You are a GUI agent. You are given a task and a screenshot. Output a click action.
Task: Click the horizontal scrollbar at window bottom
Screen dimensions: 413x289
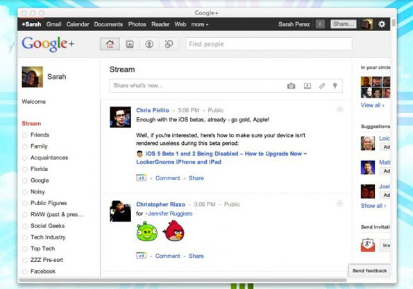(183, 280)
